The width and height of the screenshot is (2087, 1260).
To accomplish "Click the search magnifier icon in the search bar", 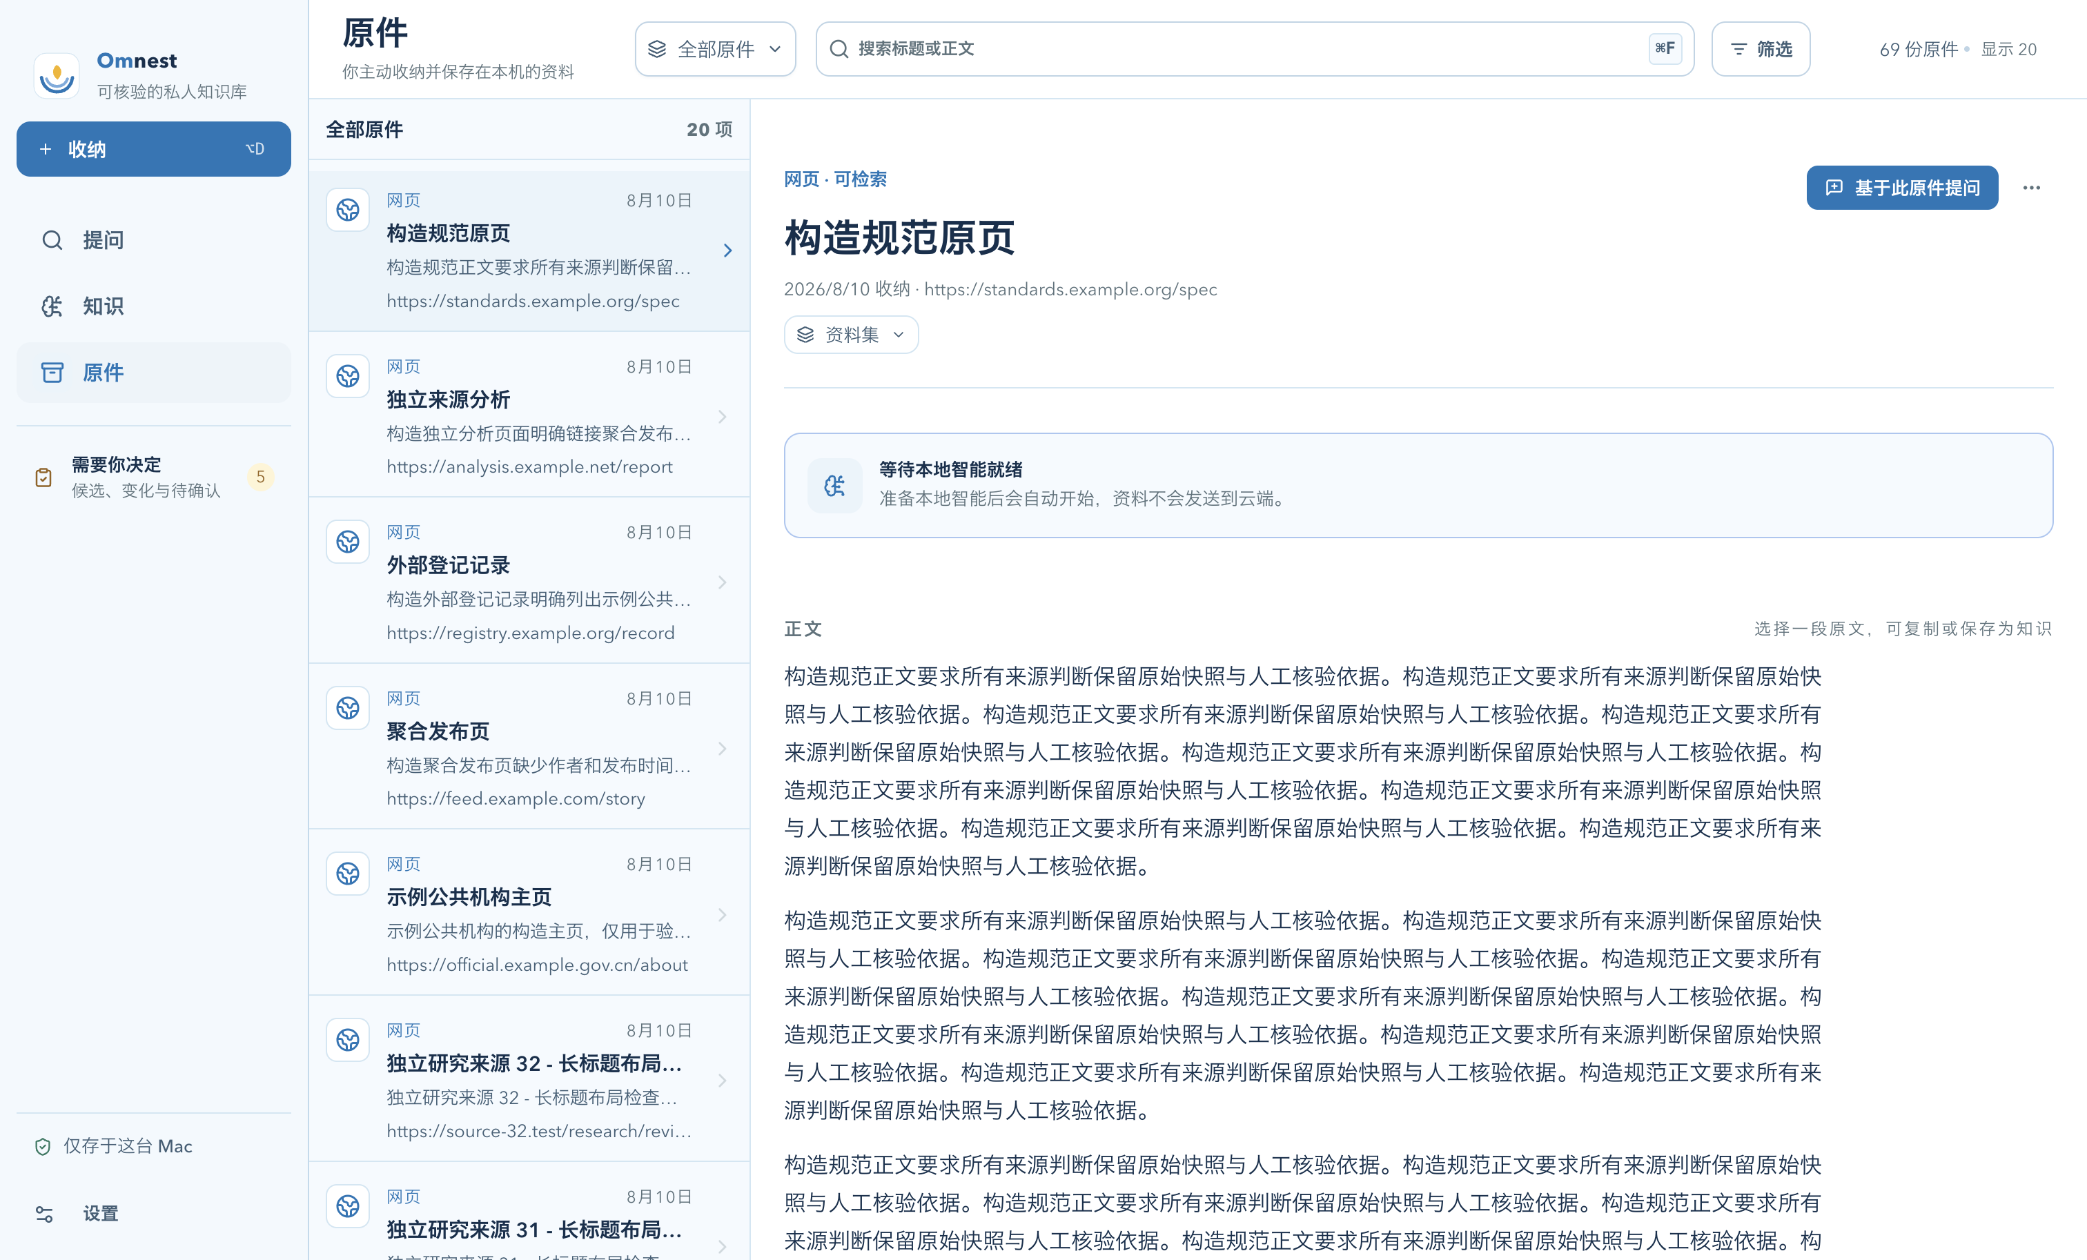I will pos(839,49).
